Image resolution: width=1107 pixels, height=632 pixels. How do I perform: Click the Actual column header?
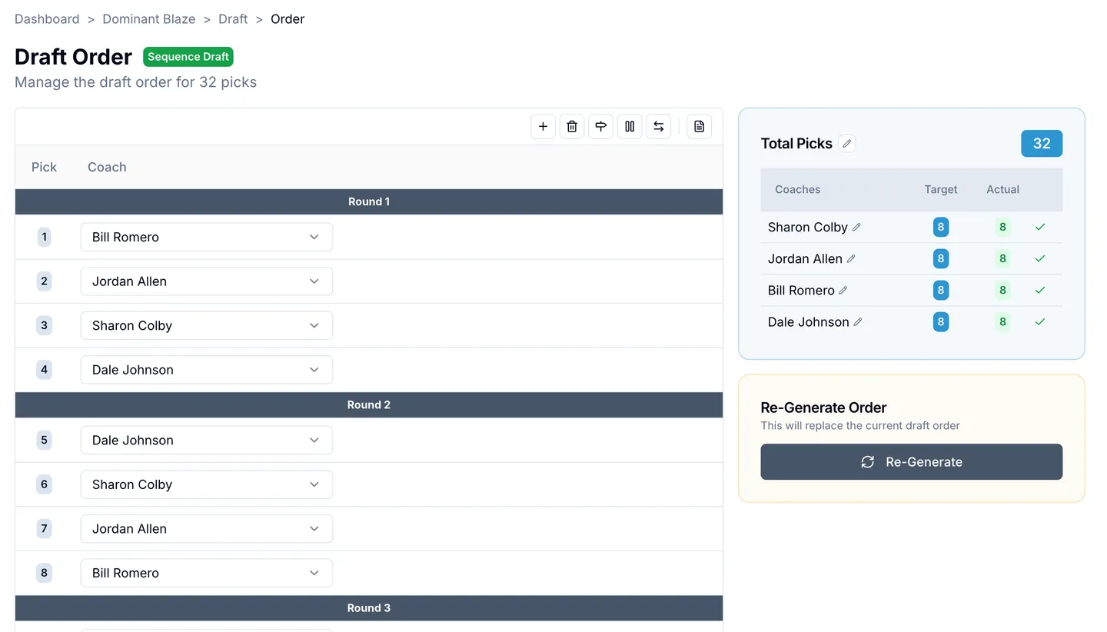tap(1002, 189)
